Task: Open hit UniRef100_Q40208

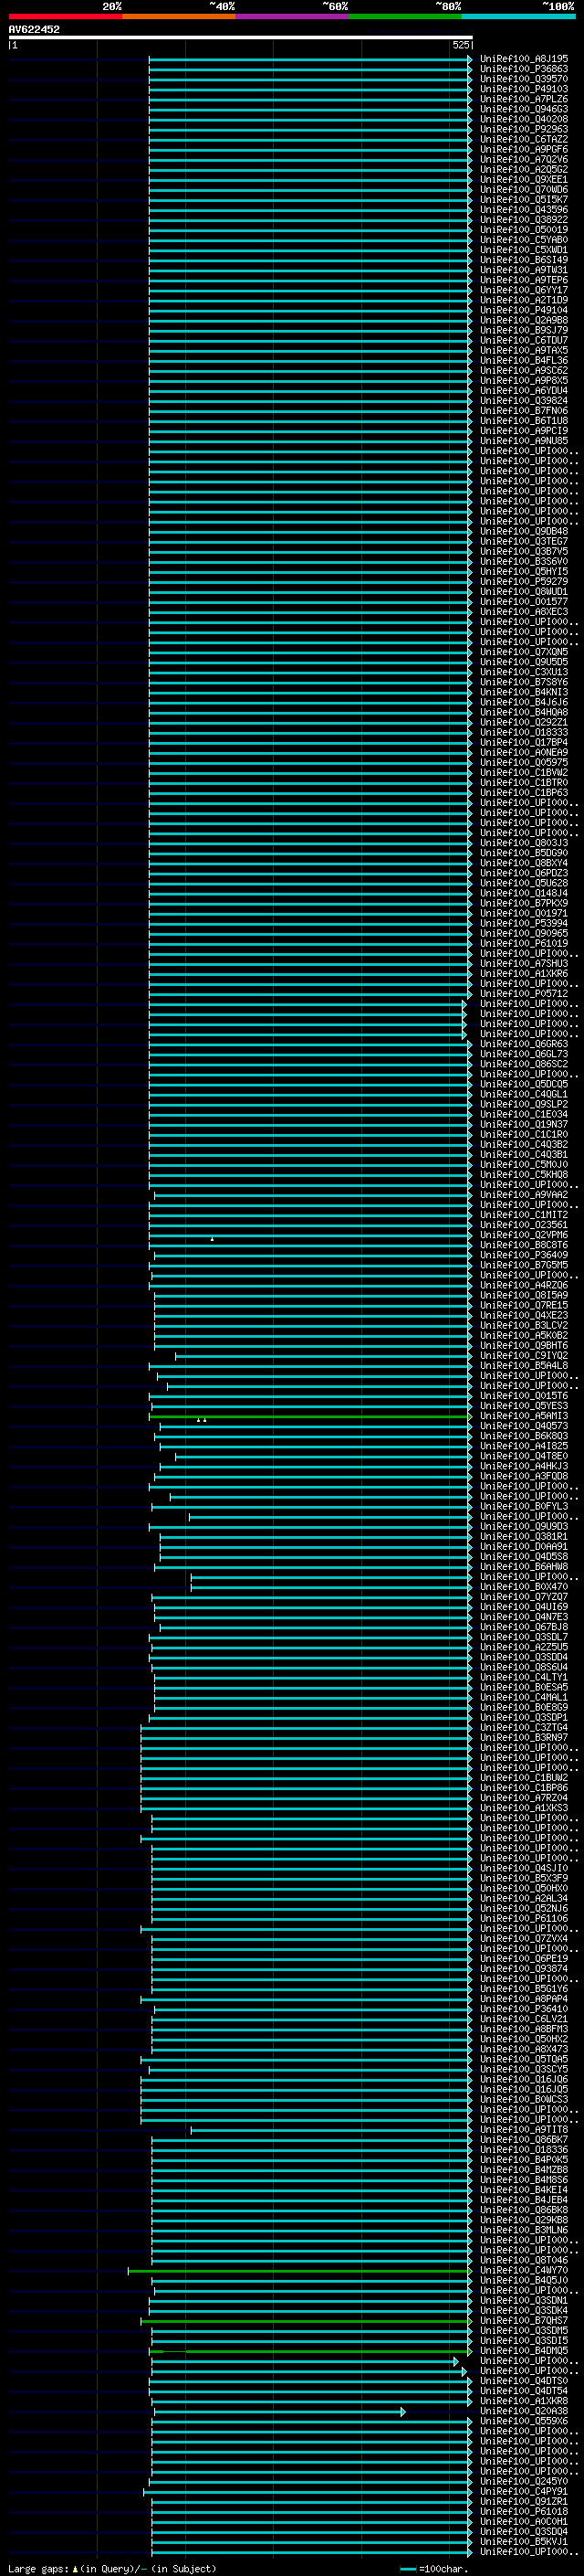Action: point(524,119)
